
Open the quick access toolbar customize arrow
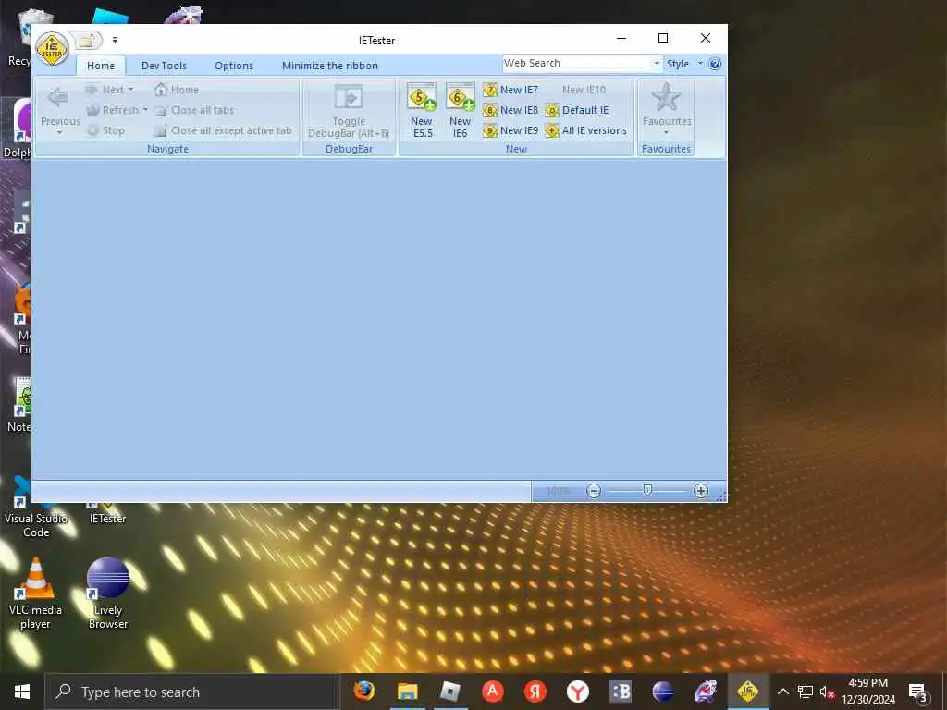coord(115,41)
